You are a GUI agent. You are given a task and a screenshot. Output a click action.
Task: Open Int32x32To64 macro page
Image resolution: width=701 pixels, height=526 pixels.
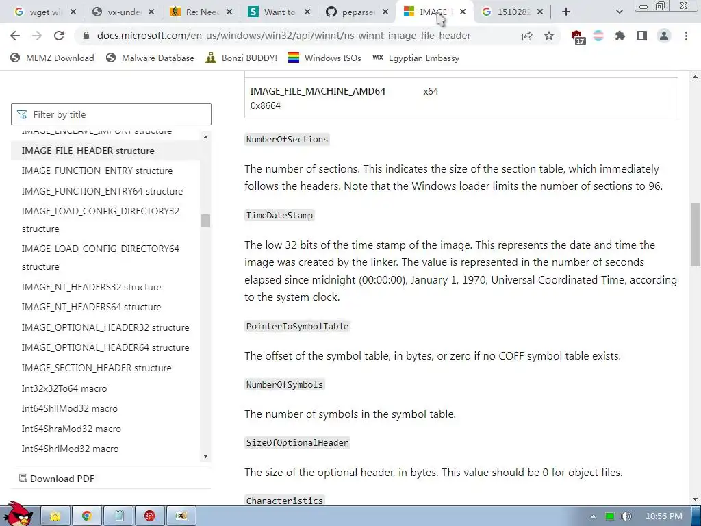64,388
